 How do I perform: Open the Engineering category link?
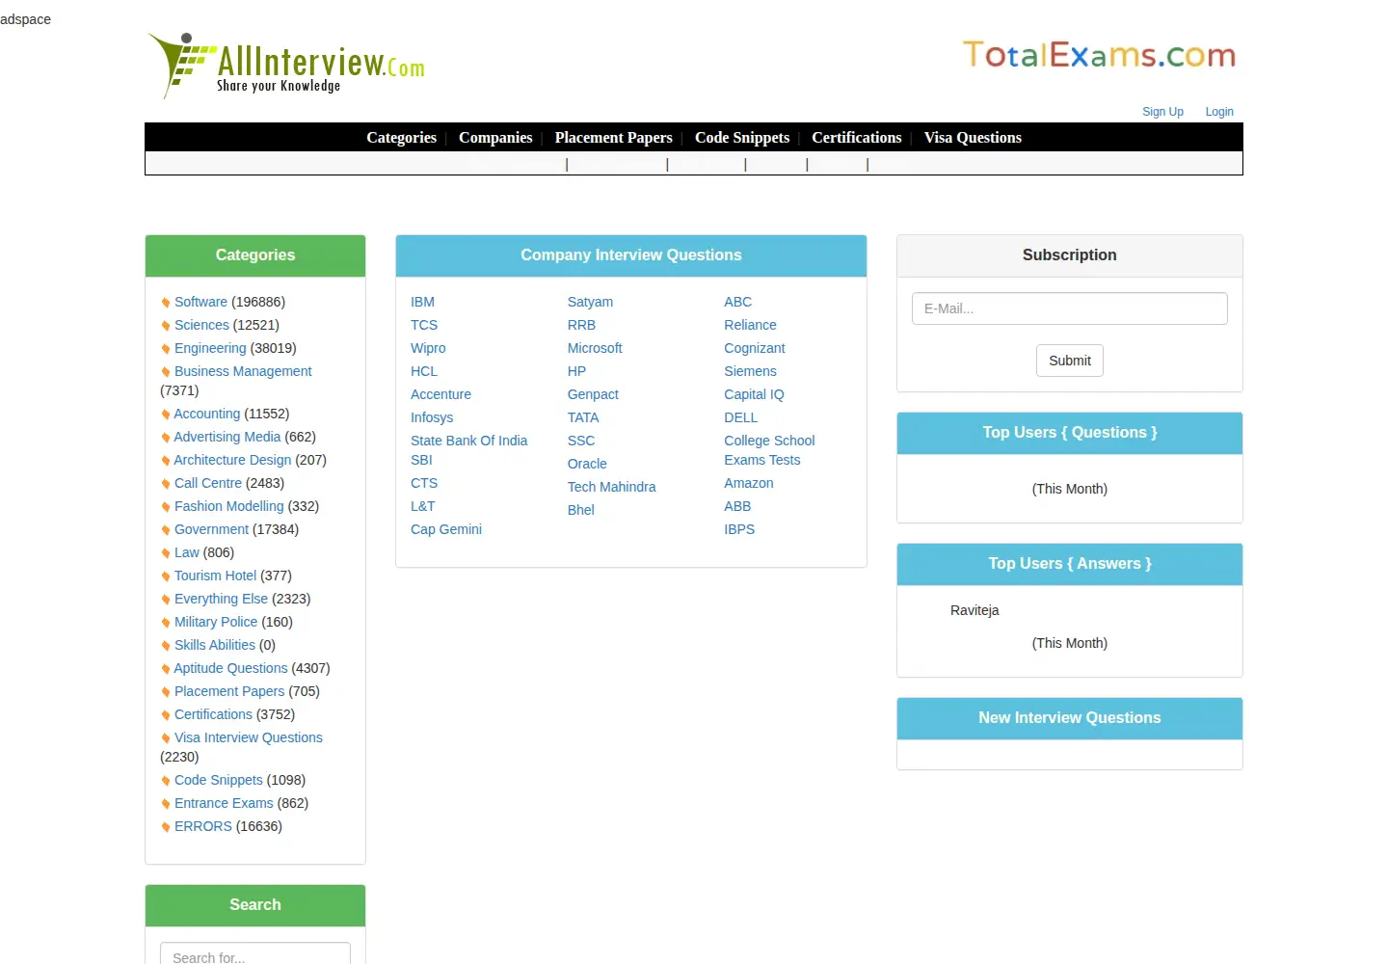click(210, 348)
